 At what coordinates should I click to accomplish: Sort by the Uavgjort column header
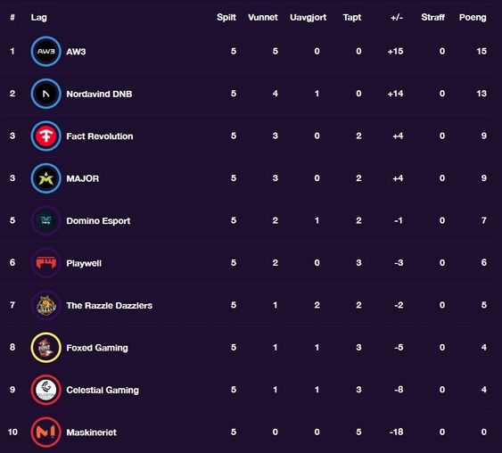[x=308, y=18]
